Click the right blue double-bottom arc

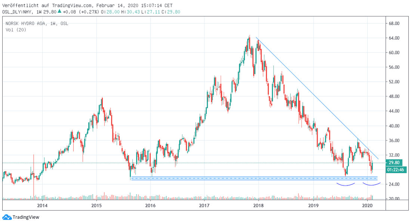coord(372,184)
